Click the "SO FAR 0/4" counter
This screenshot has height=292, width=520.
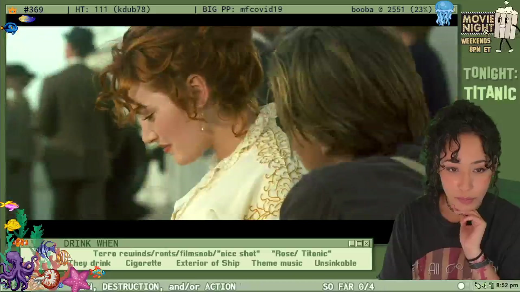pos(348,287)
